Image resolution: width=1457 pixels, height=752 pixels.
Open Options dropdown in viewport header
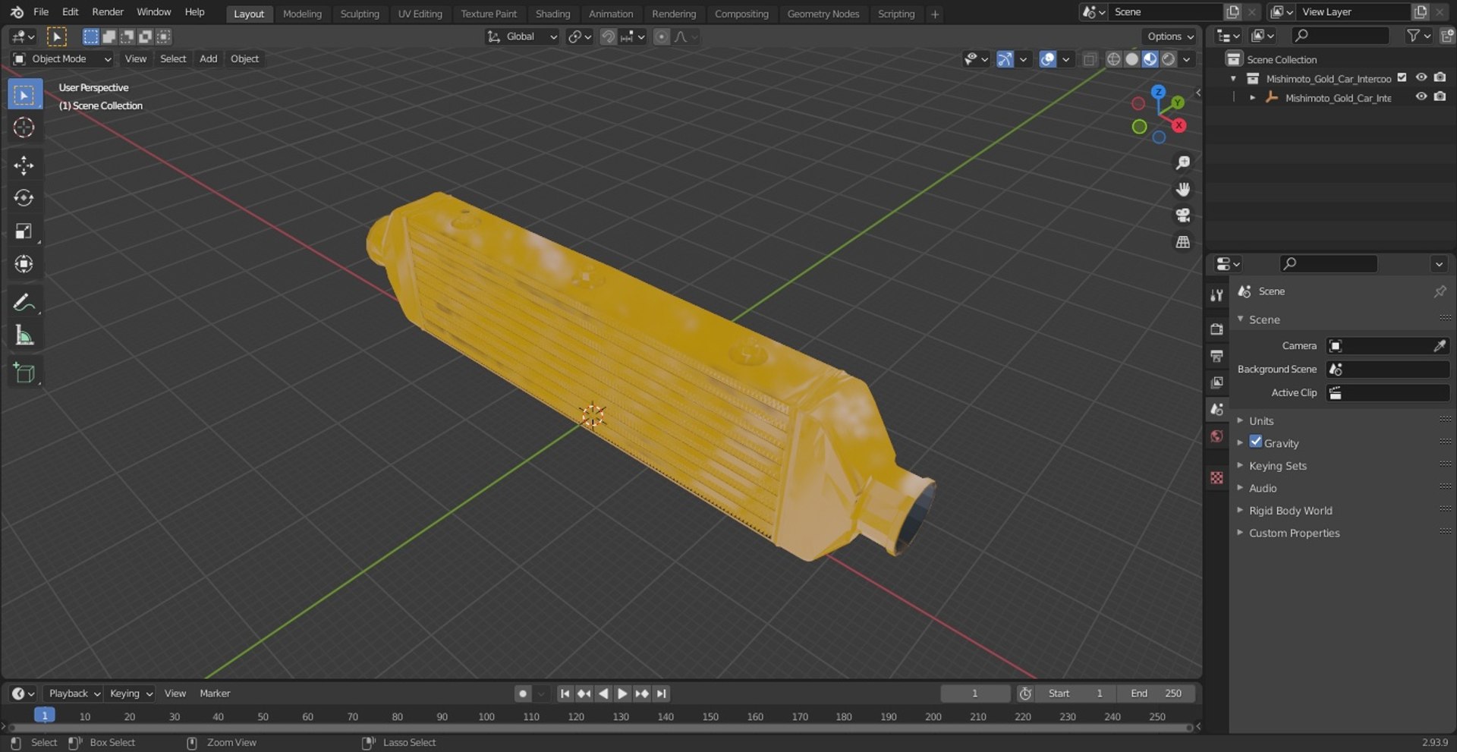pyautogui.click(x=1170, y=36)
